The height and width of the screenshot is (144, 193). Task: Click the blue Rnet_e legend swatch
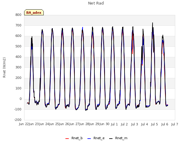pos(89,139)
